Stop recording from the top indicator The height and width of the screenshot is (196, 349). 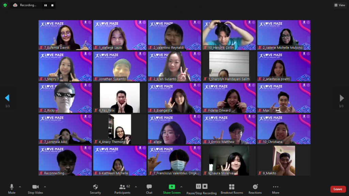(x=52, y=5)
